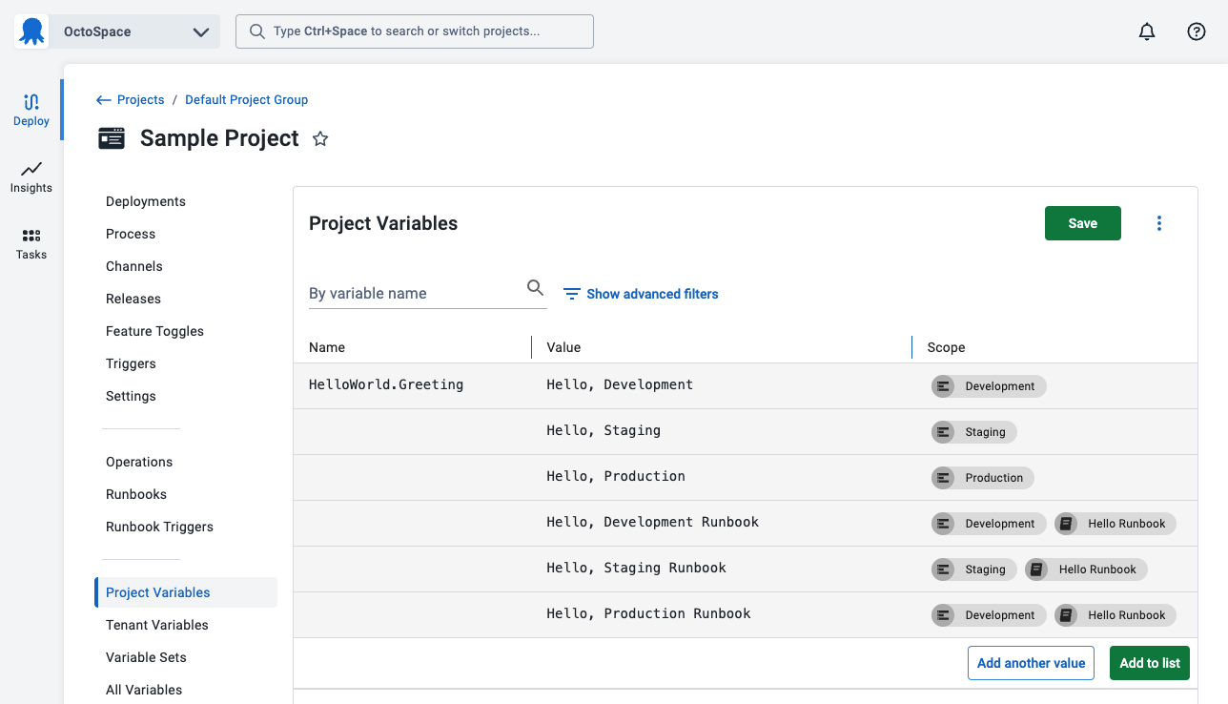Image resolution: width=1228 pixels, height=704 pixels.
Task: Click the Deploy sidebar icon
Action: 31,110
